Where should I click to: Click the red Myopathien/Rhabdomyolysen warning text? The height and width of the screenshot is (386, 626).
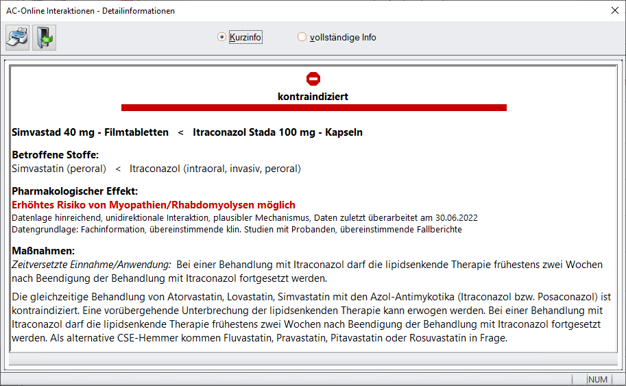tap(154, 205)
